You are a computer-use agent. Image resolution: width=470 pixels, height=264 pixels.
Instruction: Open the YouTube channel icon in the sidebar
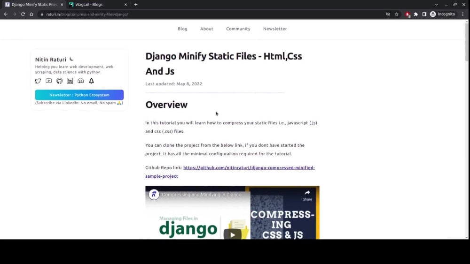48,81
